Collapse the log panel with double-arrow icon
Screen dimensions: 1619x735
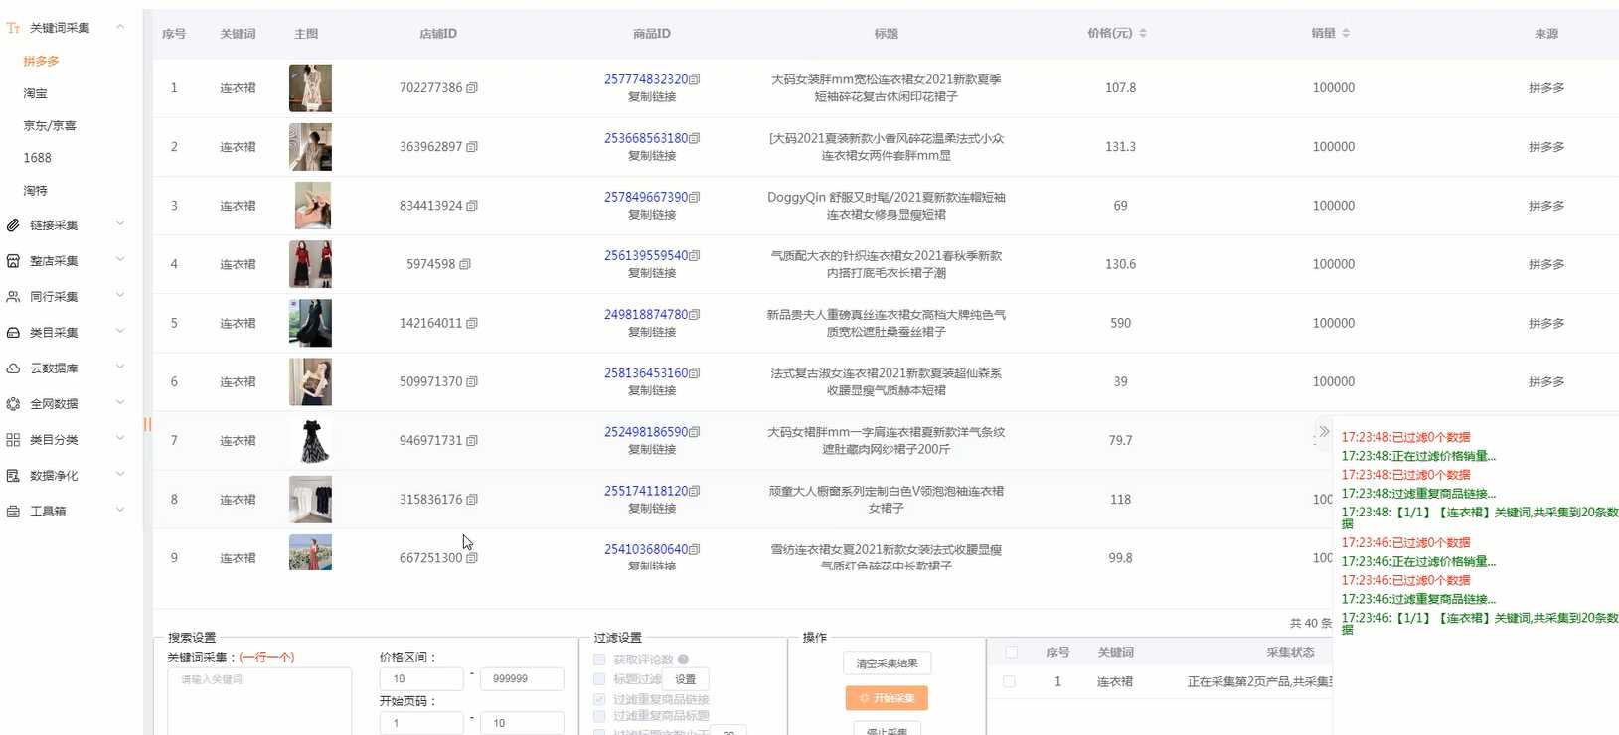(x=1324, y=431)
